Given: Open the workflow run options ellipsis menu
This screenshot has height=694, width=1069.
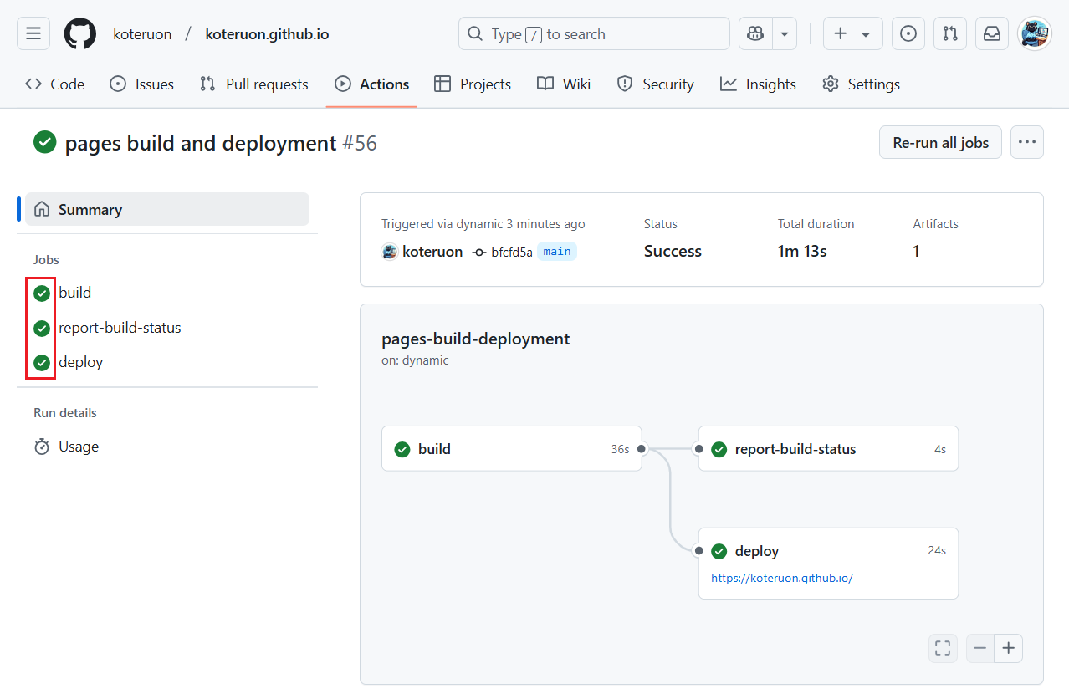Looking at the screenshot, I should [x=1026, y=142].
